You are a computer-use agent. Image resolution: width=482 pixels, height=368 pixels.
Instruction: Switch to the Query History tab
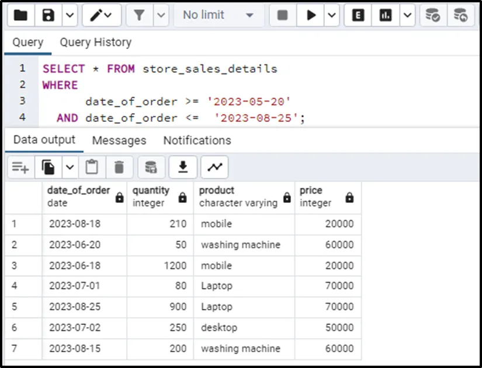pos(95,42)
